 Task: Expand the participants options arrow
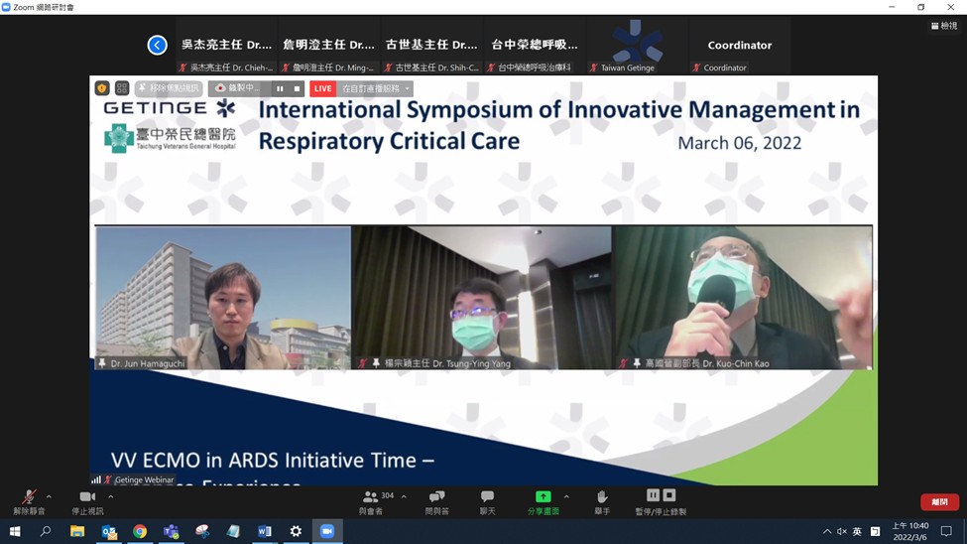(404, 496)
